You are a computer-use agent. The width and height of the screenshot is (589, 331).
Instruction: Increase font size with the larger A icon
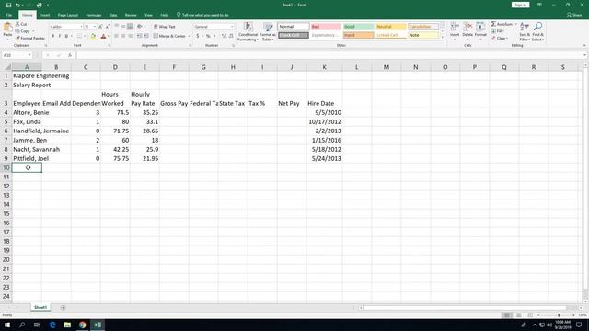[x=100, y=27]
